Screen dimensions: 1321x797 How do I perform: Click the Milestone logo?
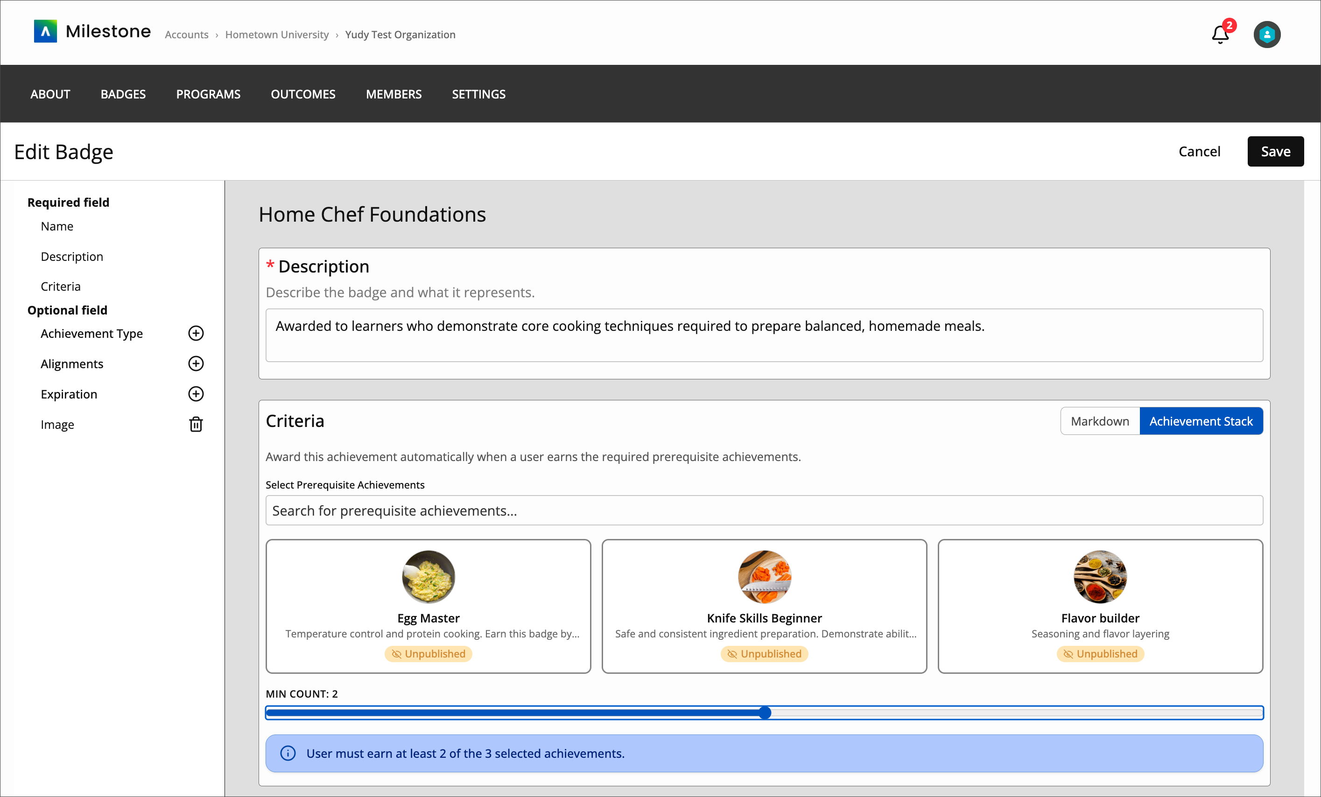click(x=91, y=32)
